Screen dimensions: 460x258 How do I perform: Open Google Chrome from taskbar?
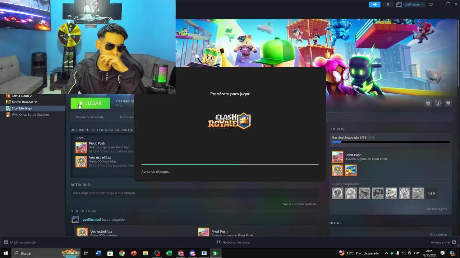click(122, 253)
